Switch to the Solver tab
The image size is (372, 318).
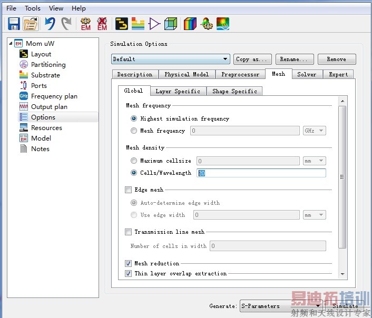coord(307,74)
